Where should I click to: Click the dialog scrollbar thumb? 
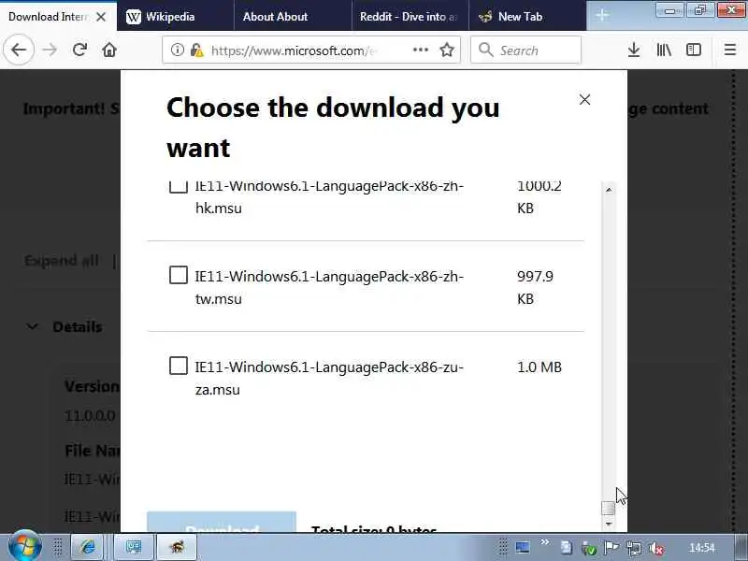(609, 508)
